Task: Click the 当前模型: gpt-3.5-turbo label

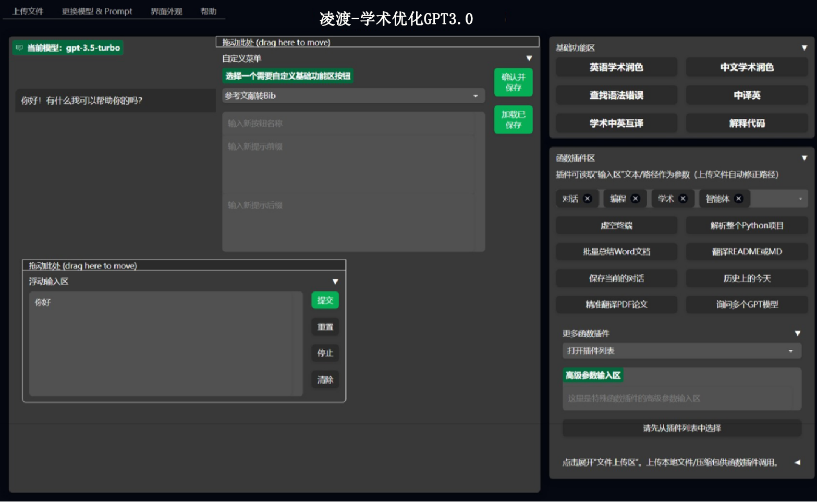Action: [68, 48]
